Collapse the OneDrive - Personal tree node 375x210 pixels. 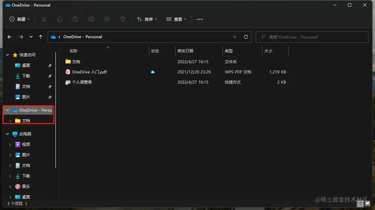pos(8,110)
